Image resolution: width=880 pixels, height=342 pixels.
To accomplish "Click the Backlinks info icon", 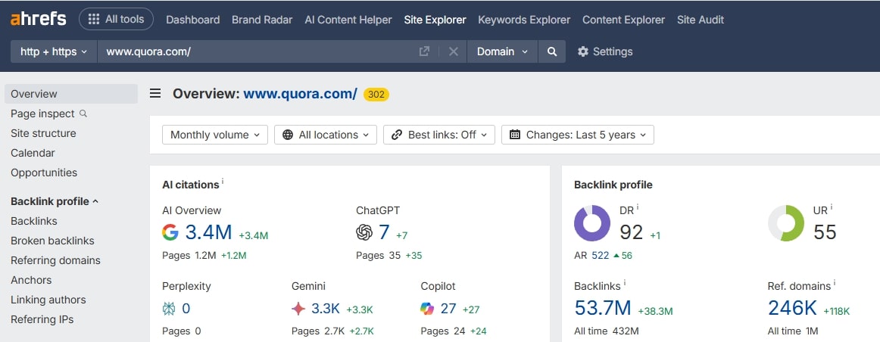I will [x=625, y=283].
